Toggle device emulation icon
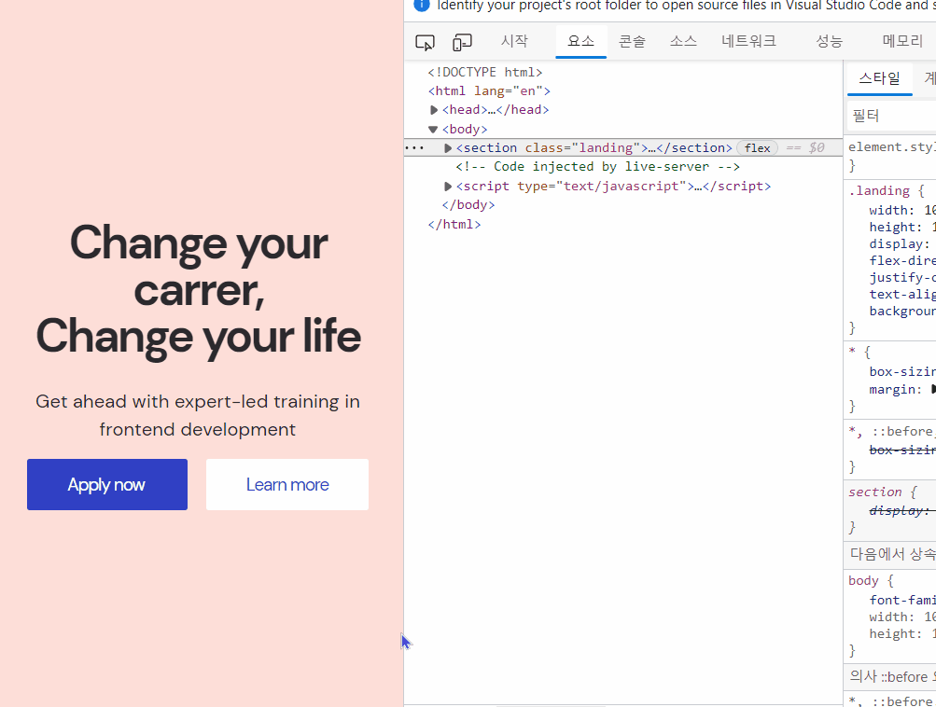 (462, 42)
